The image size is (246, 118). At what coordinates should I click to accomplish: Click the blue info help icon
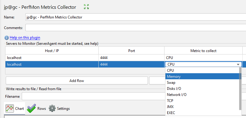[x=7, y=38]
